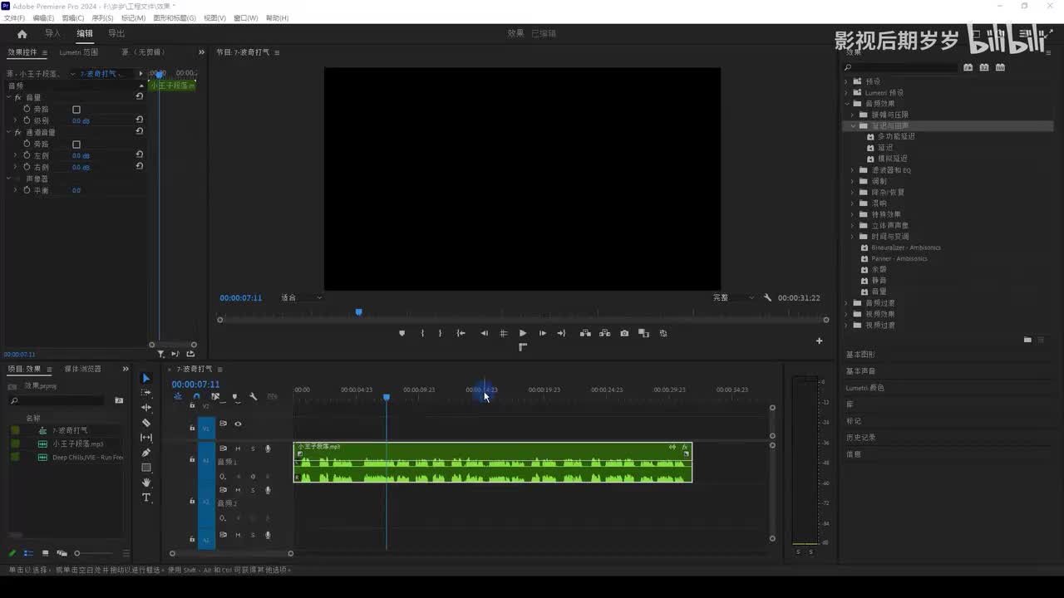Click the Home icon
1064x598 pixels.
[x=22, y=34]
